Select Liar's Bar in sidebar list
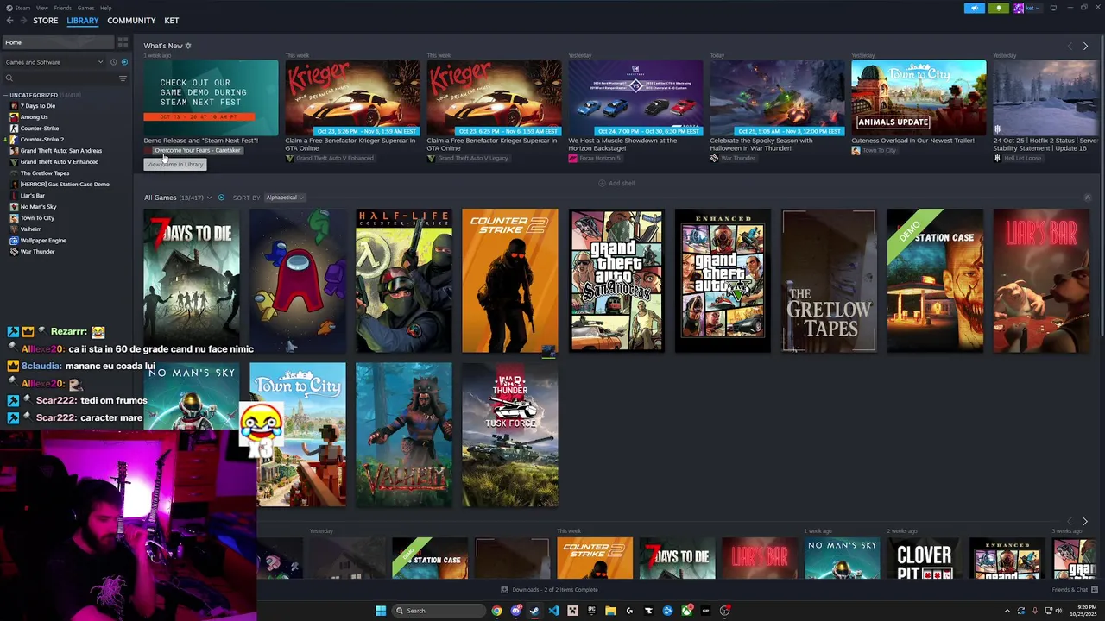The height and width of the screenshot is (621, 1105). tap(33, 196)
